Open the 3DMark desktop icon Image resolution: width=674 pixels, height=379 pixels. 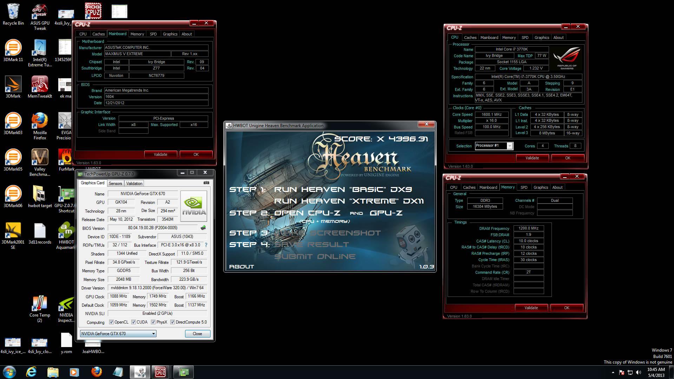pos(13,87)
